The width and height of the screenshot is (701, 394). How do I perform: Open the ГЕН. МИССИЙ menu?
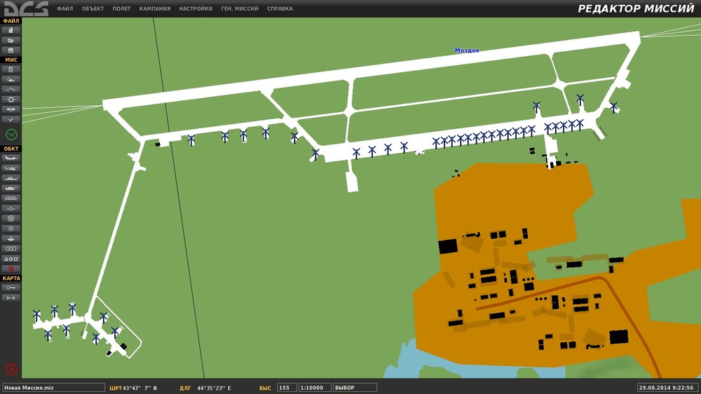[240, 9]
